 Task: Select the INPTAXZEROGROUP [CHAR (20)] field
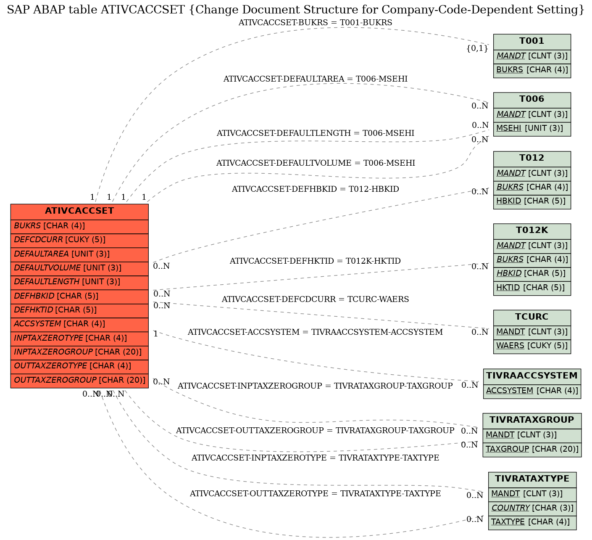click(79, 352)
